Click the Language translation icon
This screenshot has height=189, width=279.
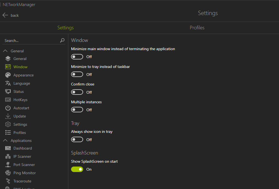point(8,83)
